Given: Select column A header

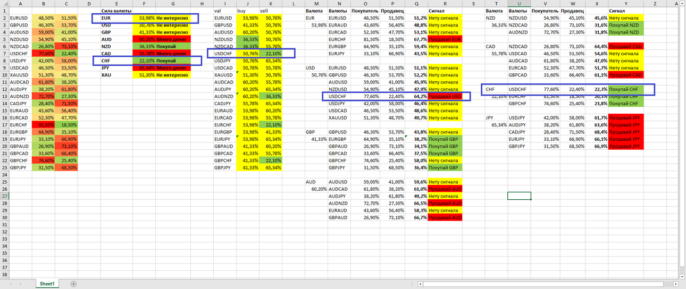Looking at the screenshot, I should (20, 3).
